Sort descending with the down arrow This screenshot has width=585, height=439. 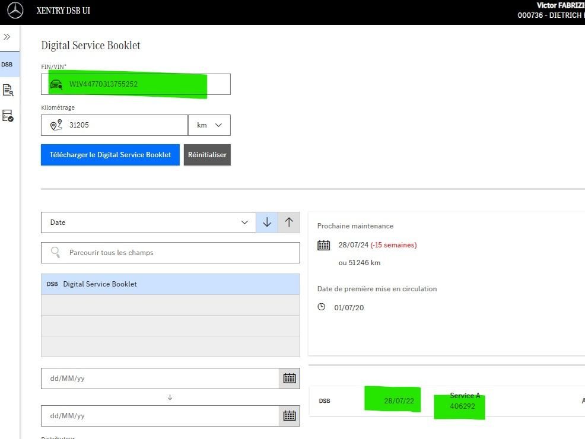pos(267,222)
